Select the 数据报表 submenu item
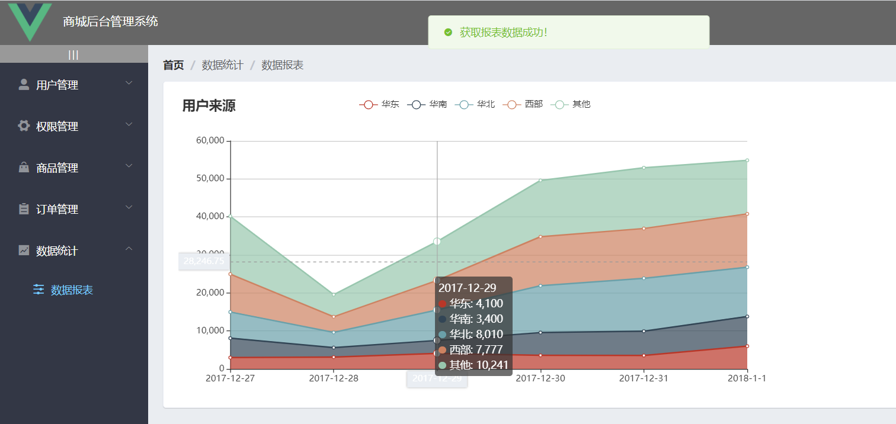 tap(74, 290)
